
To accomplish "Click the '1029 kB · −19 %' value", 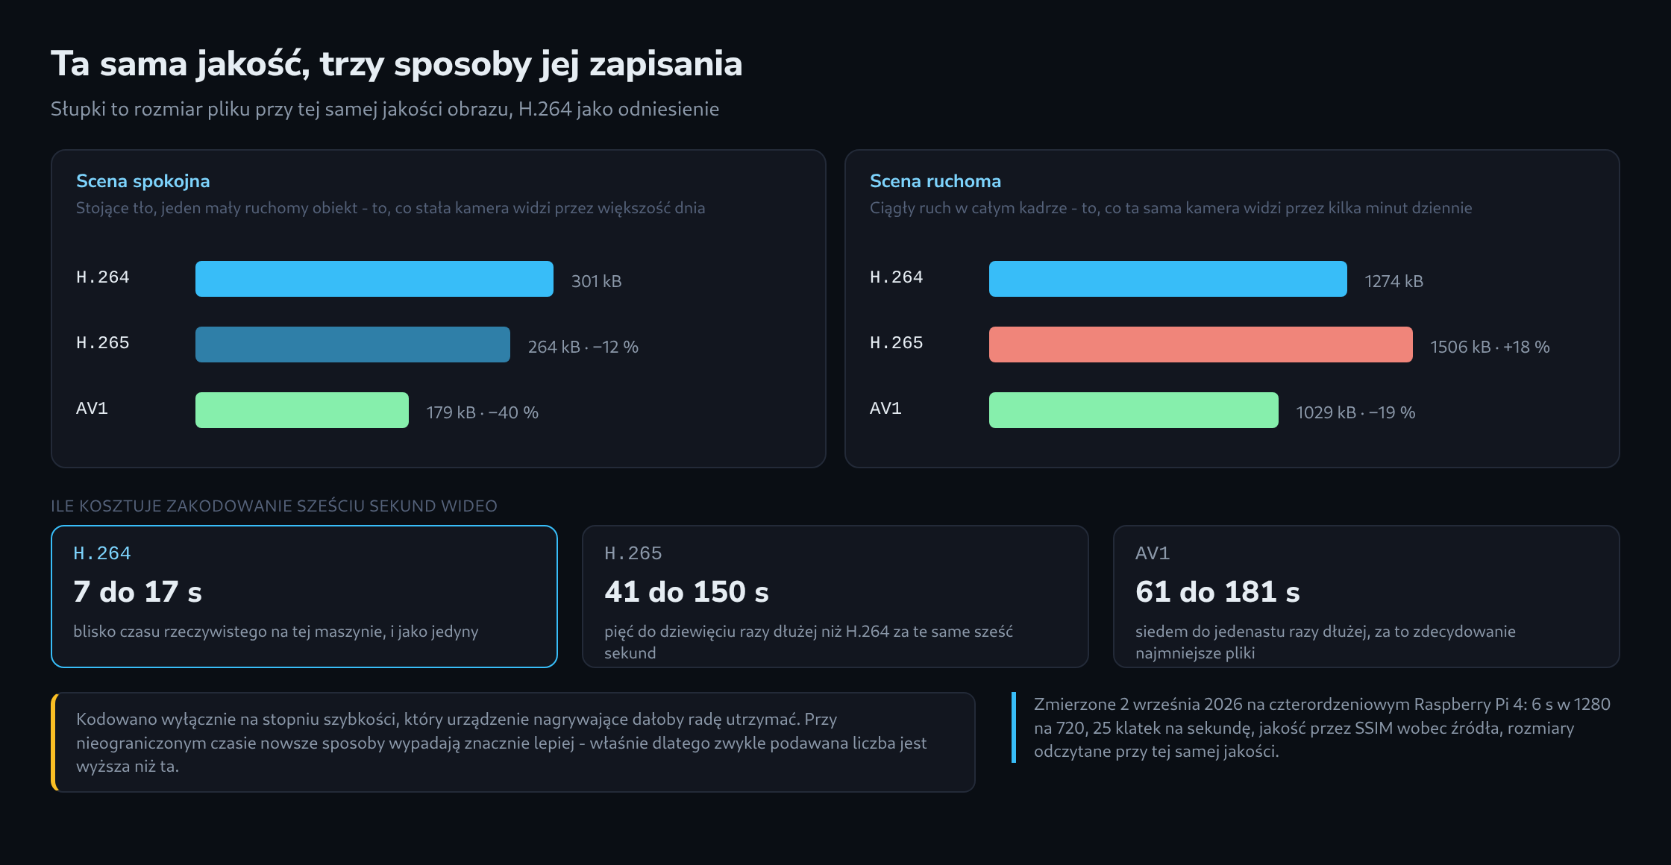I will (1356, 412).
